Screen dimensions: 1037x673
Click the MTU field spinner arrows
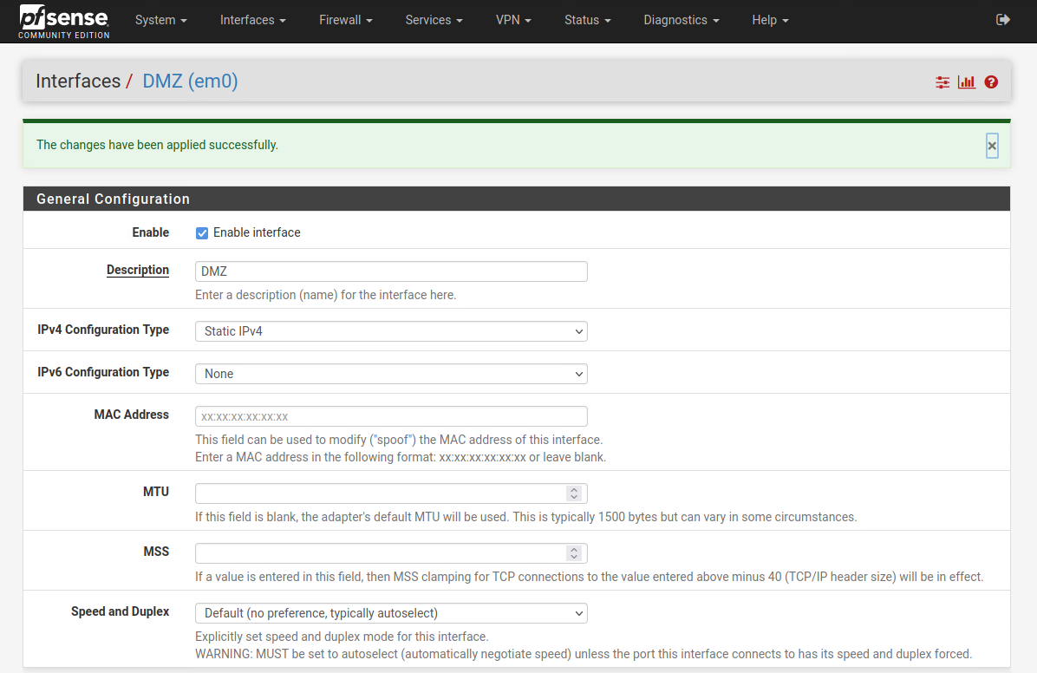tap(574, 493)
